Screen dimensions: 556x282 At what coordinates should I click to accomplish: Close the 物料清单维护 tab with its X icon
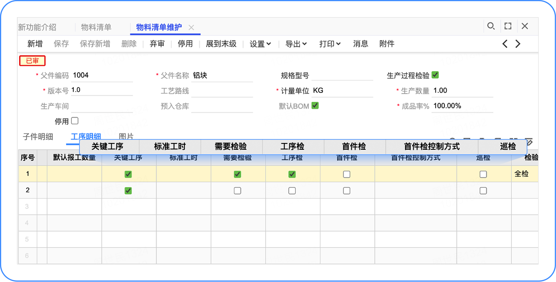(x=191, y=27)
